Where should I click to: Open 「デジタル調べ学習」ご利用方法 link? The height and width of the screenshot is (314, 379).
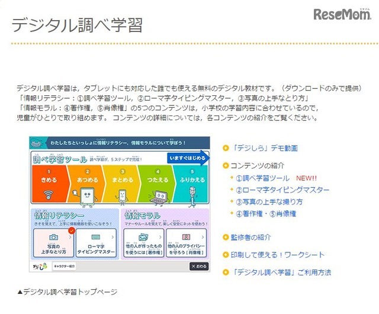[x=281, y=273]
